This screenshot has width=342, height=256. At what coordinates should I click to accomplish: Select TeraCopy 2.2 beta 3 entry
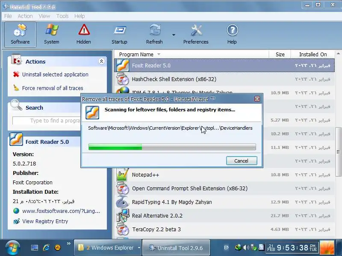[224, 230]
